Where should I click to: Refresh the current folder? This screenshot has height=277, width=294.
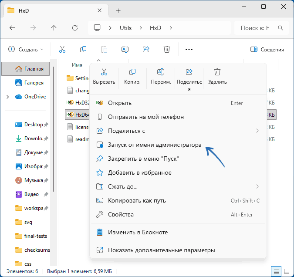pyautogui.click(x=75, y=28)
